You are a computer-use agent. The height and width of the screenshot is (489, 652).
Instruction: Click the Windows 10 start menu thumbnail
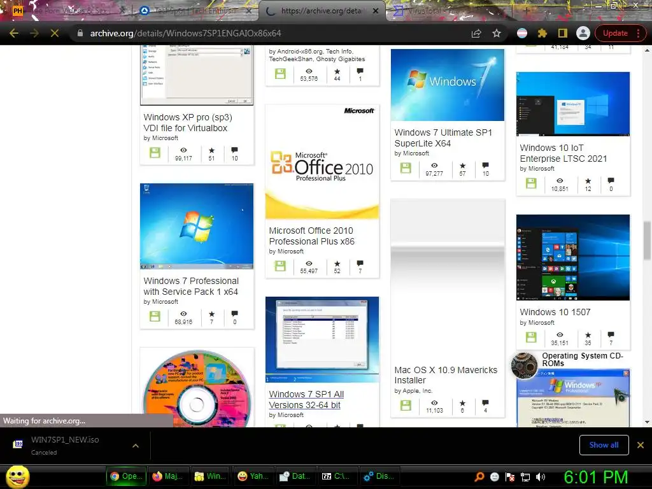[572, 257]
